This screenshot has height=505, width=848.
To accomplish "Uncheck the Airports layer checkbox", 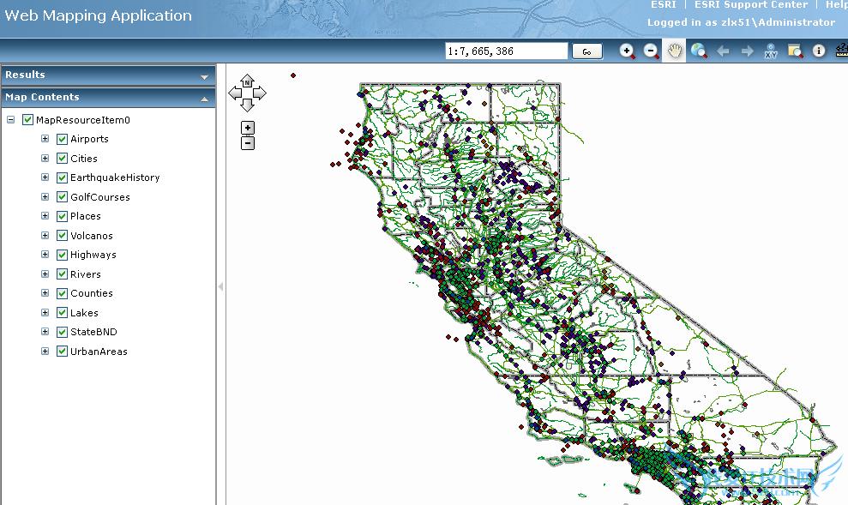I will coord(63,139).
